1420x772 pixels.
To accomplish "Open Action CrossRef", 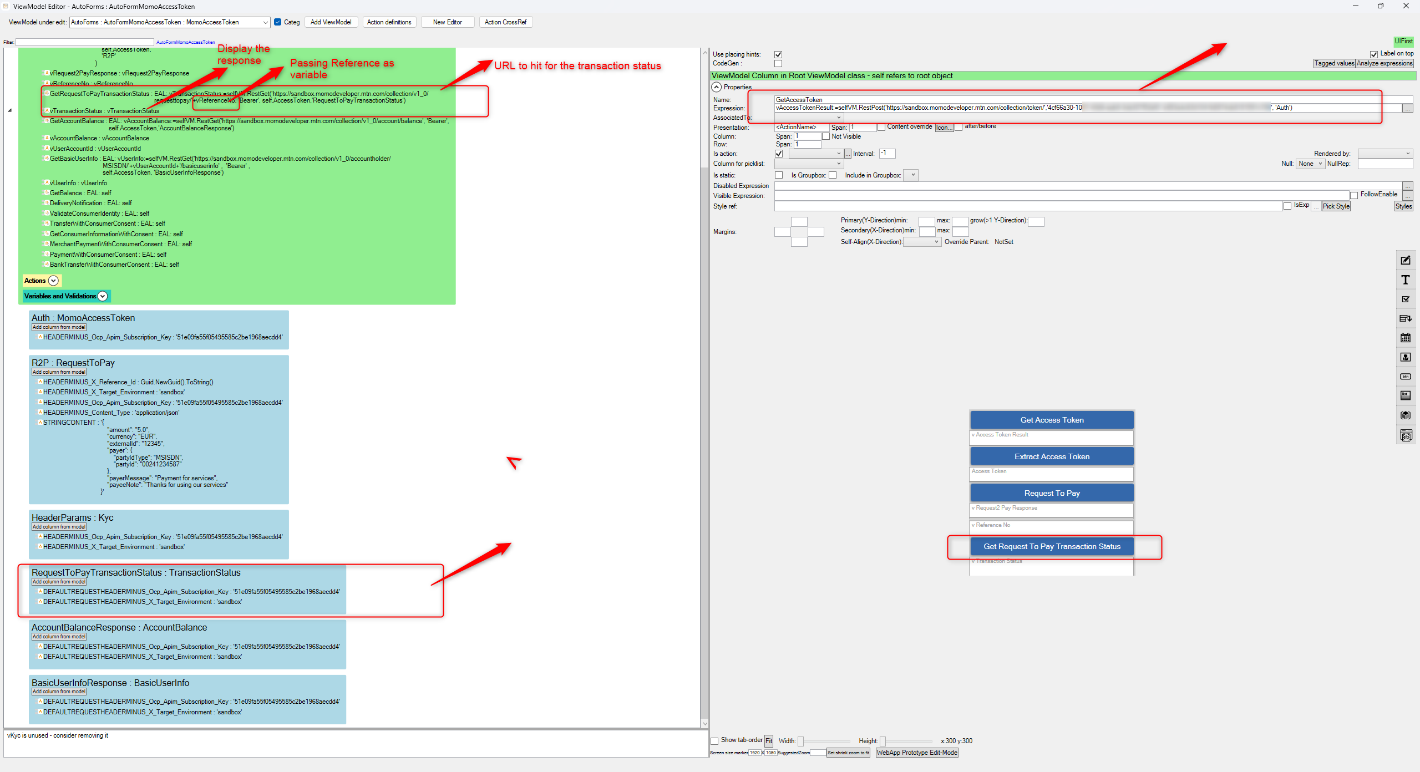I will (x=505, y=22).
